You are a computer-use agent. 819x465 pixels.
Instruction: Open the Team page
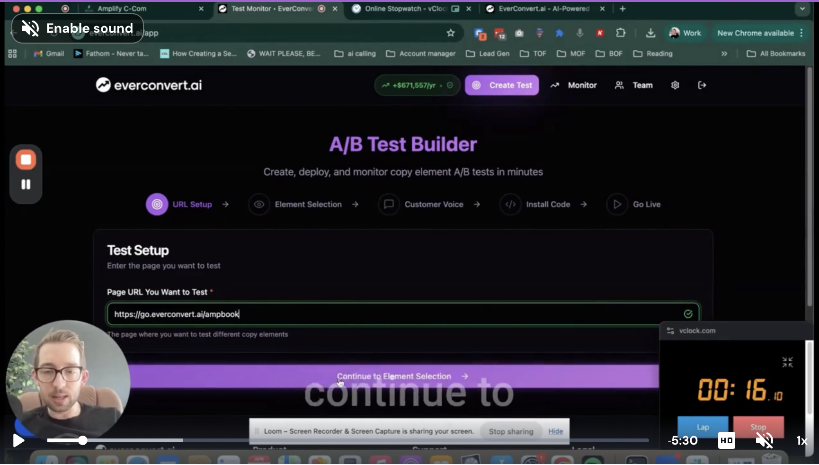(633, 85)
